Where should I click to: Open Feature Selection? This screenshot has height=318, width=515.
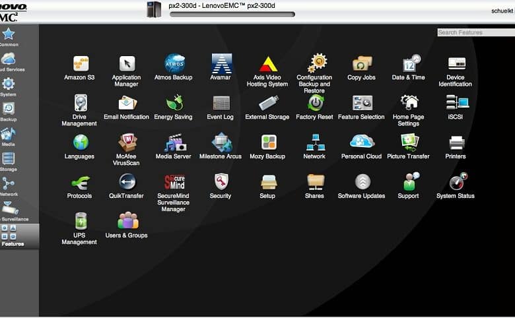click(x=361, y=108)
